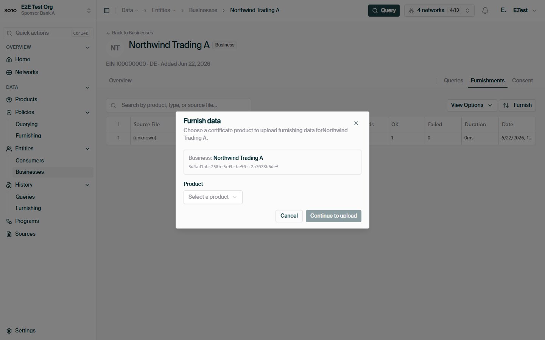The image size is (545, 340).
Task: Click the Networks globe icon
Action: [x=9, y=73]
